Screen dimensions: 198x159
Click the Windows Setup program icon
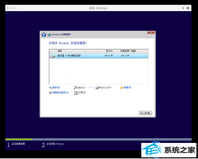(49, 35)
